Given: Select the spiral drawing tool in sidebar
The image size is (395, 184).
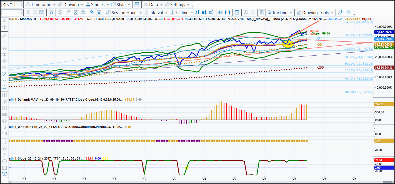Looking at the screenshot, I should (4, 121).
